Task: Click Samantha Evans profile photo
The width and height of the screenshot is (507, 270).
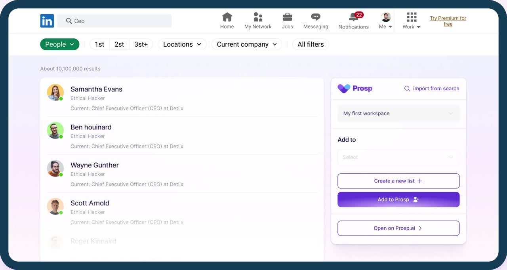Action: [55, 92]
